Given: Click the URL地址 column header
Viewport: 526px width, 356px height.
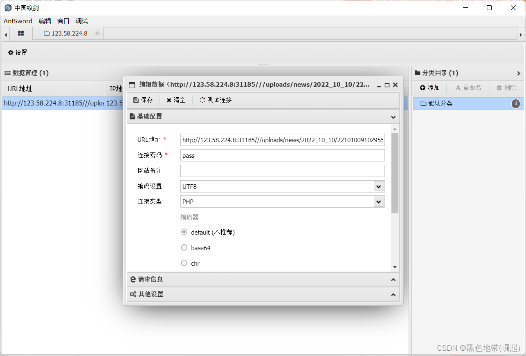Looking at the screenshot, I should point(53,89).
